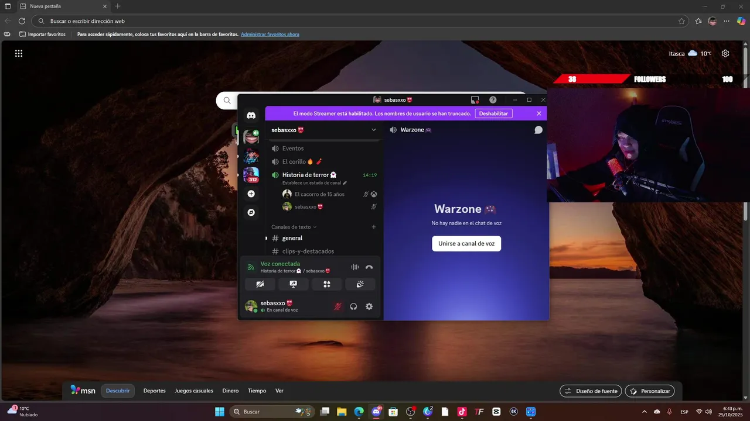Screen dimensions: 750x421
Task: Toggle Discord camera on in voice panel
Action: click(260, 284)
